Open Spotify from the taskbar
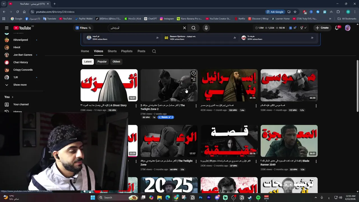 pos(258,198)
